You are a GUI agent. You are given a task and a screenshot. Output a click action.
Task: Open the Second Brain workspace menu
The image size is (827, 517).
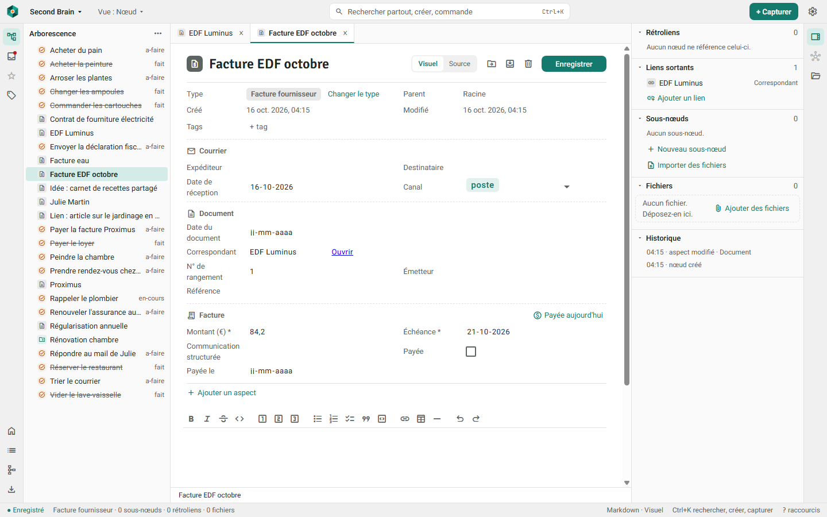click(x=56, y=11)
